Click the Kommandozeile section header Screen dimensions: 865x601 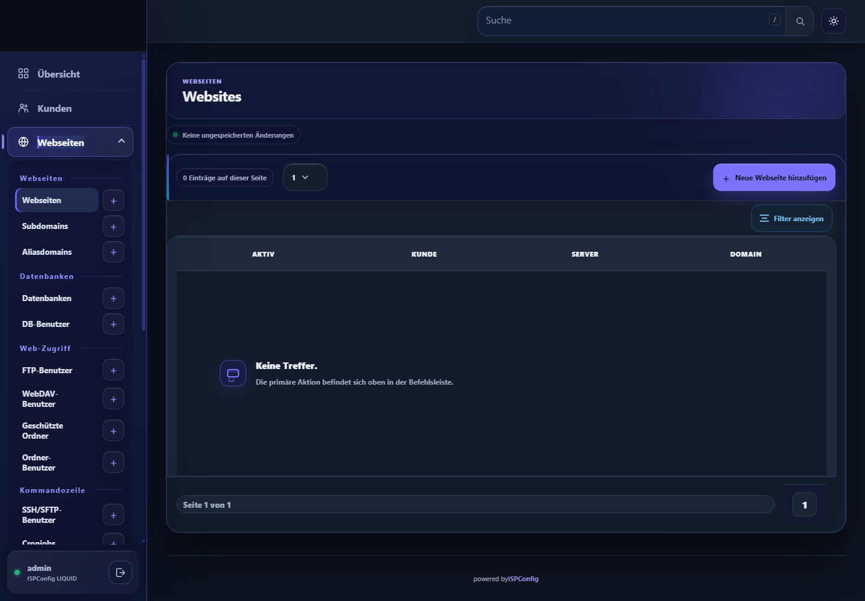[x=52, y=490]
